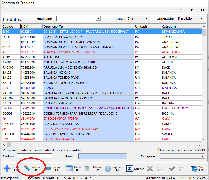Click the Incluir F1 plus icon
Viewport: 209px width, 180px height.
coord(7,169)
